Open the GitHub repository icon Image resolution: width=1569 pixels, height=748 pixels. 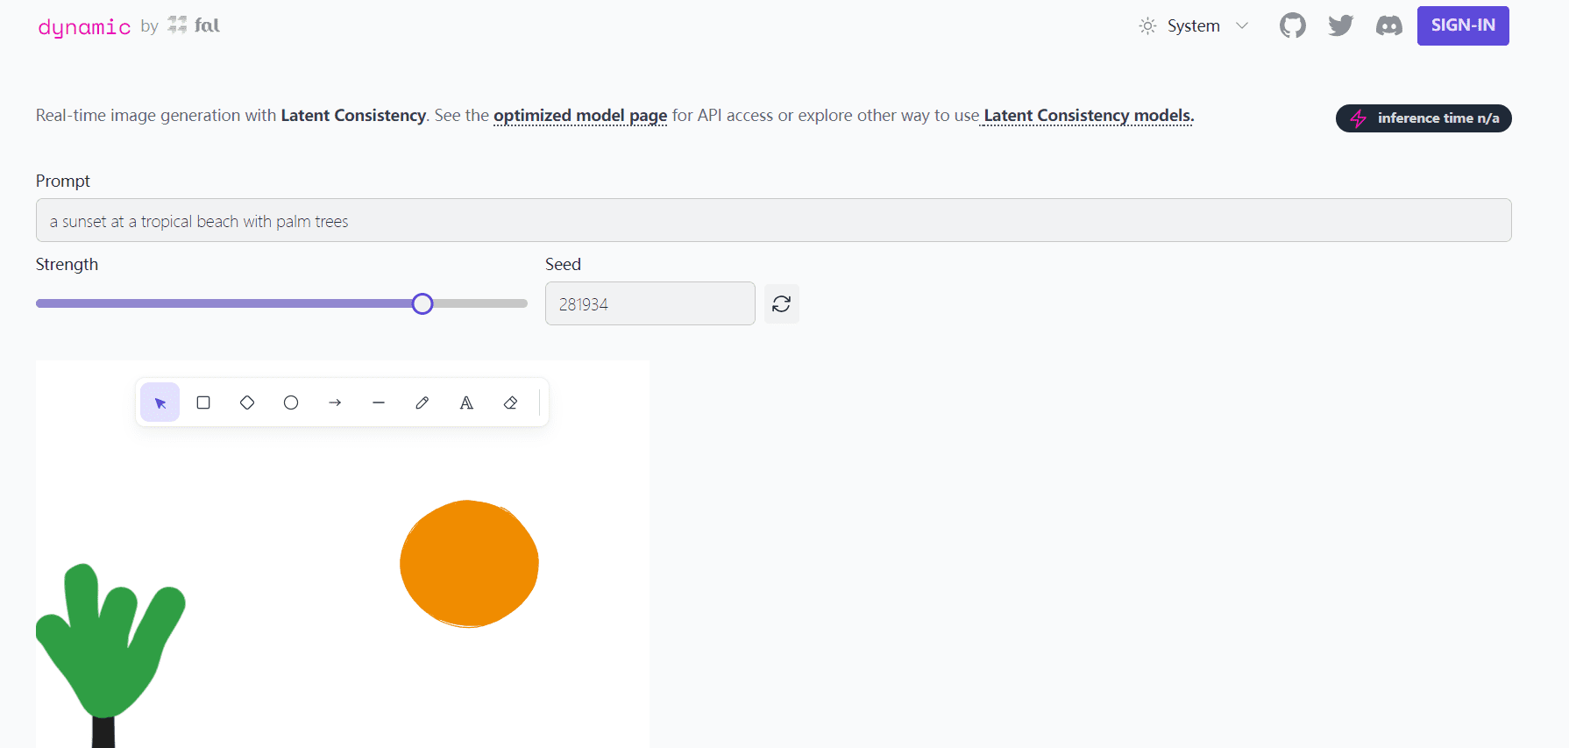[x=1292, y=25]
